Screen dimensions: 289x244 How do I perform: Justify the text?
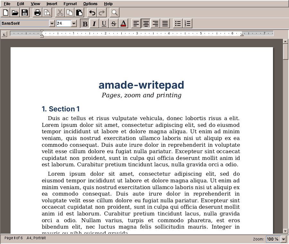[x=165, y=23]
